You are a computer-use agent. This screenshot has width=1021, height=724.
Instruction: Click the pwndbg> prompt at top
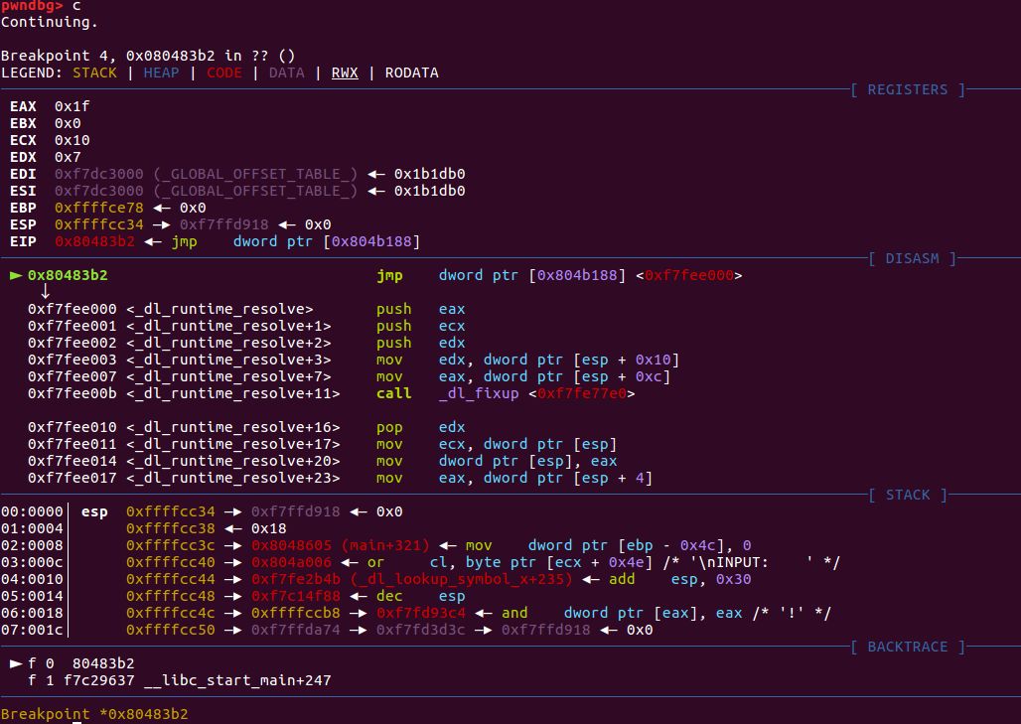pos(32,5)
